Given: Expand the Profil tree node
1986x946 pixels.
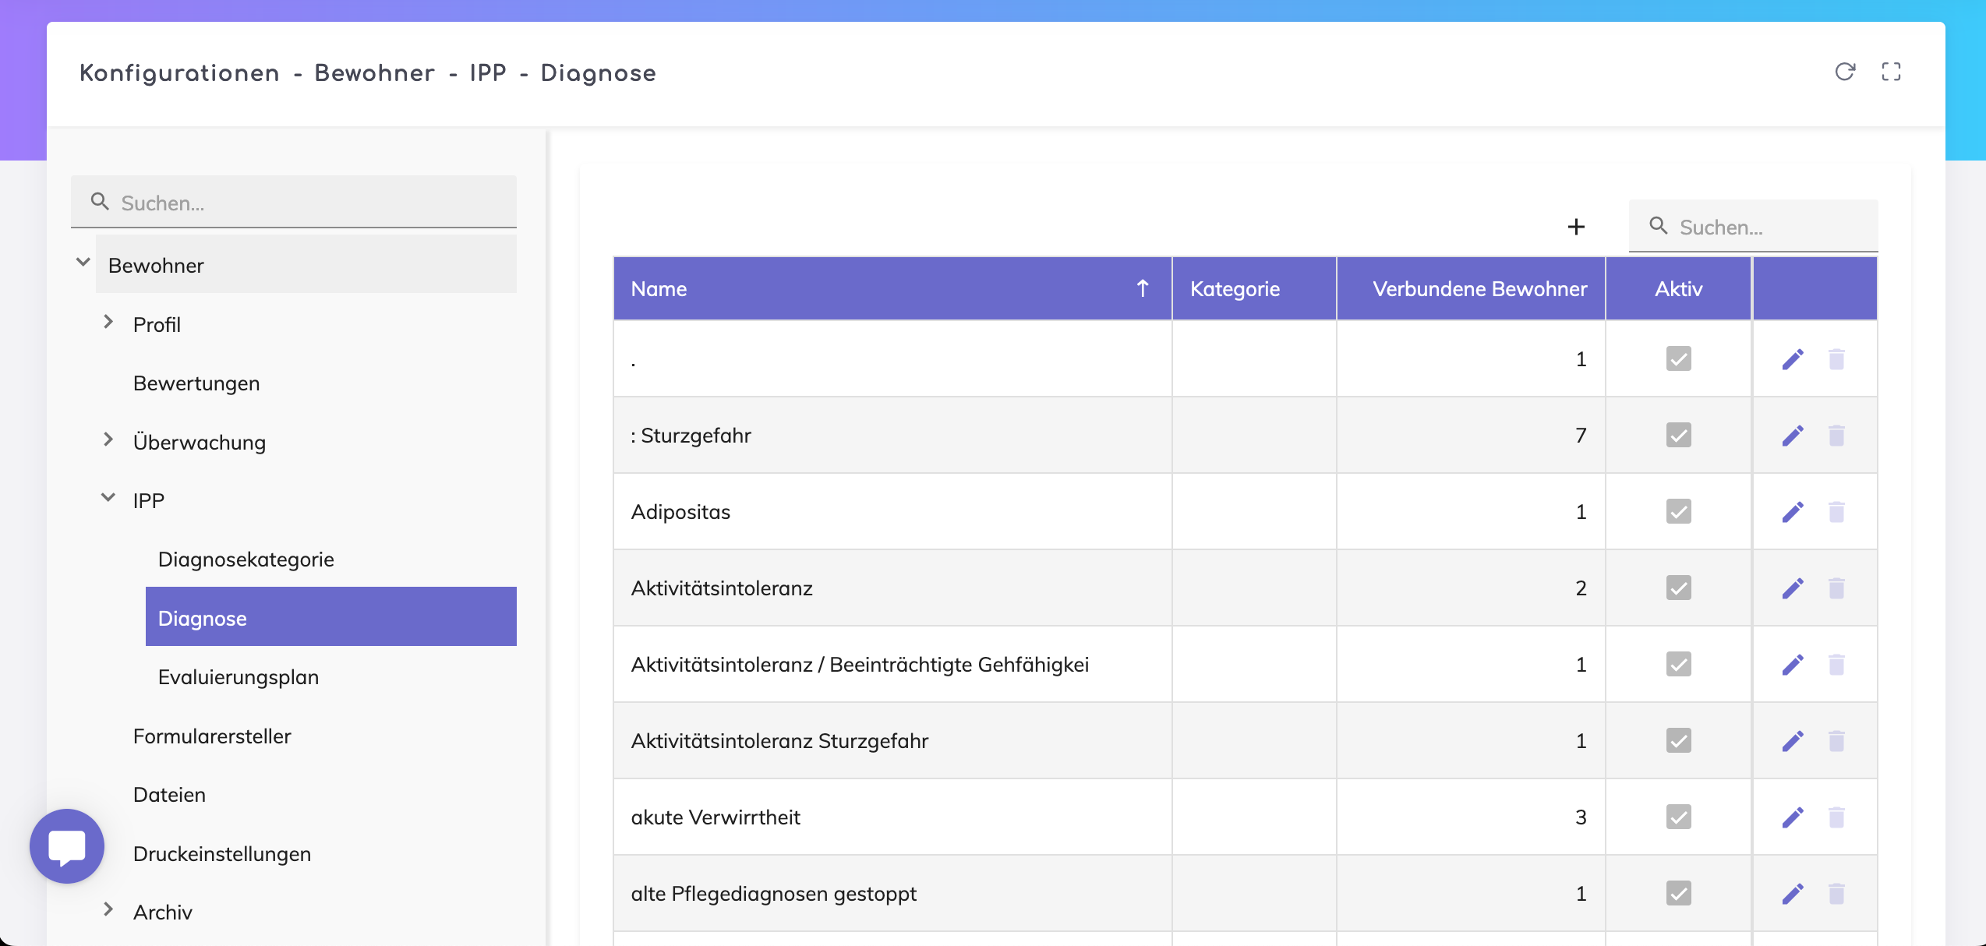Looking at the screenshot, I should pos(108,322).
